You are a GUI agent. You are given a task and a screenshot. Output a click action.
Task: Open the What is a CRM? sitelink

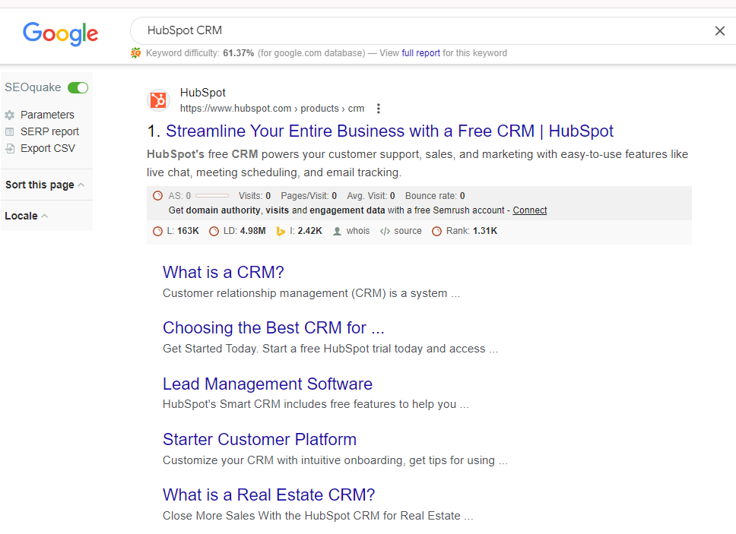coord(224,273)
